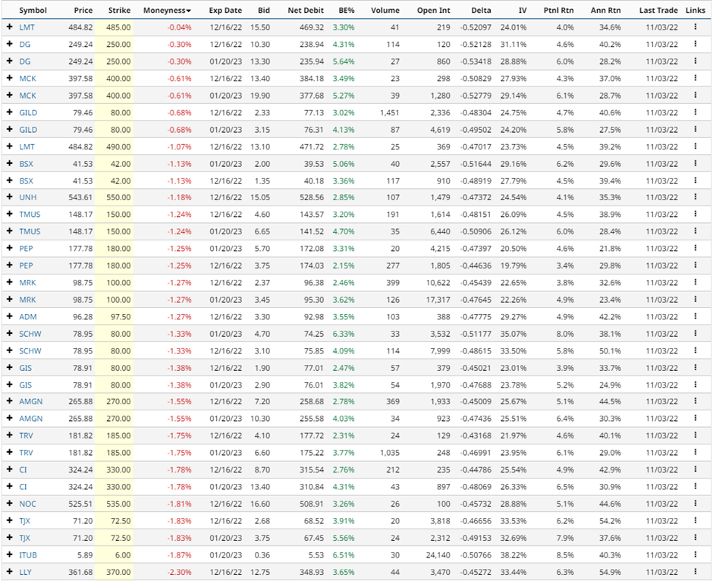Open SCHW link in 01/20/23 row

click(30, 334)
